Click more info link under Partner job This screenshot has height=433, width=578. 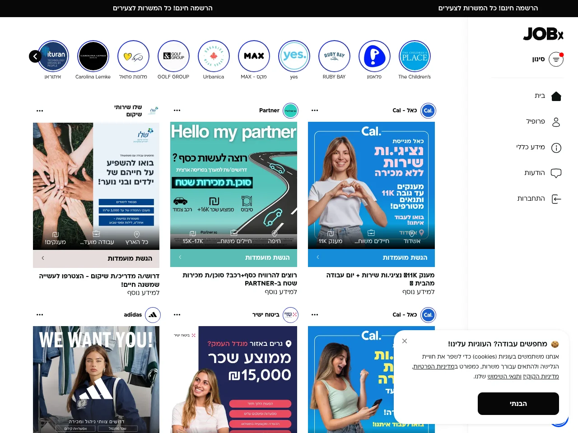coord(281,292)
